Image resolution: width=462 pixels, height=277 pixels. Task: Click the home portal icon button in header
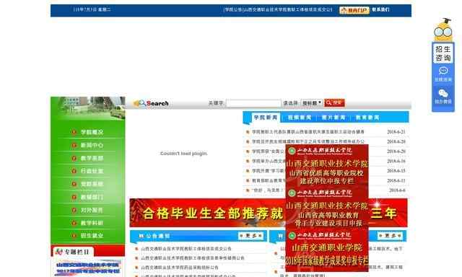point(354,10)
